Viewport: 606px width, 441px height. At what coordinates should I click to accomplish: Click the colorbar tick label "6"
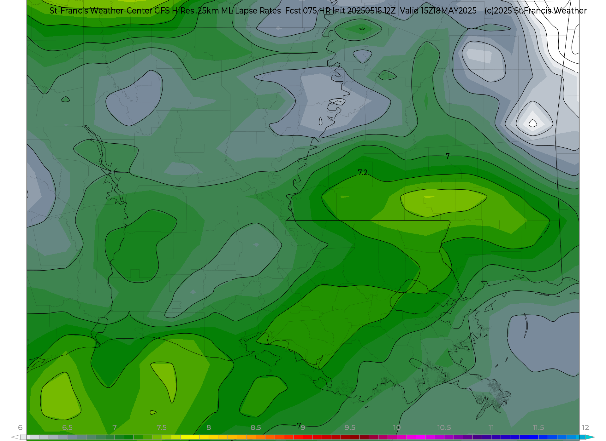click(x=20, y=427)
